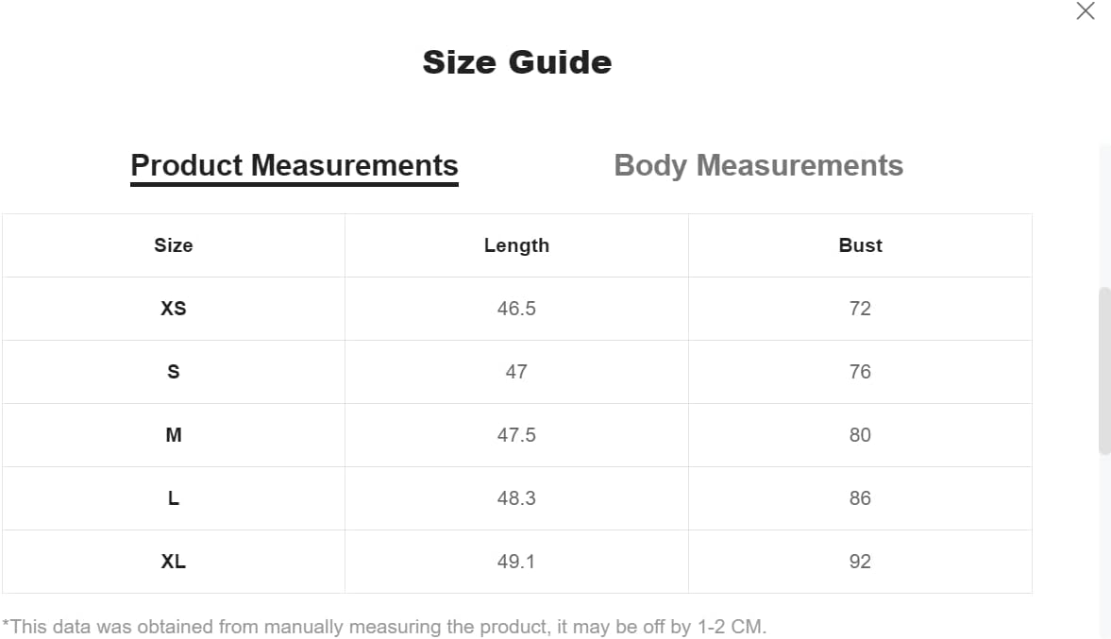Select the L size row label
Image resolution: width=1111 pixels, height=639 pixels.
pos(174,498)
